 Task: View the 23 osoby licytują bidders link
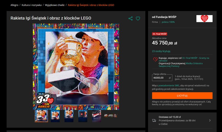pos(161,51)
